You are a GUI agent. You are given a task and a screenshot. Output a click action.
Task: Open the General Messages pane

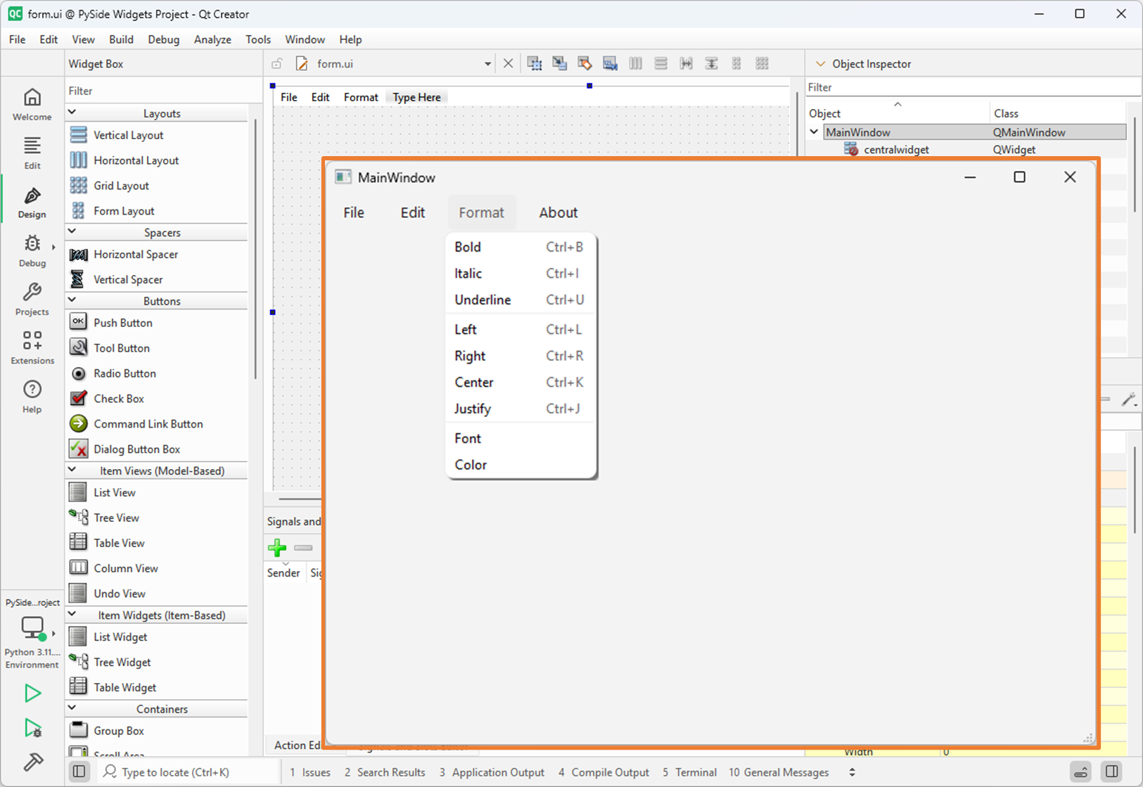(779, 772)
